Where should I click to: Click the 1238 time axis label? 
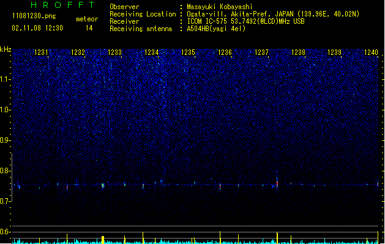[298, 52]
